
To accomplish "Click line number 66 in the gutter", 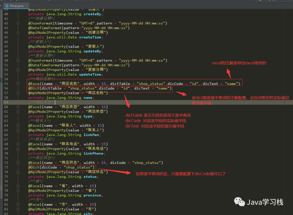I will point(6,135).
